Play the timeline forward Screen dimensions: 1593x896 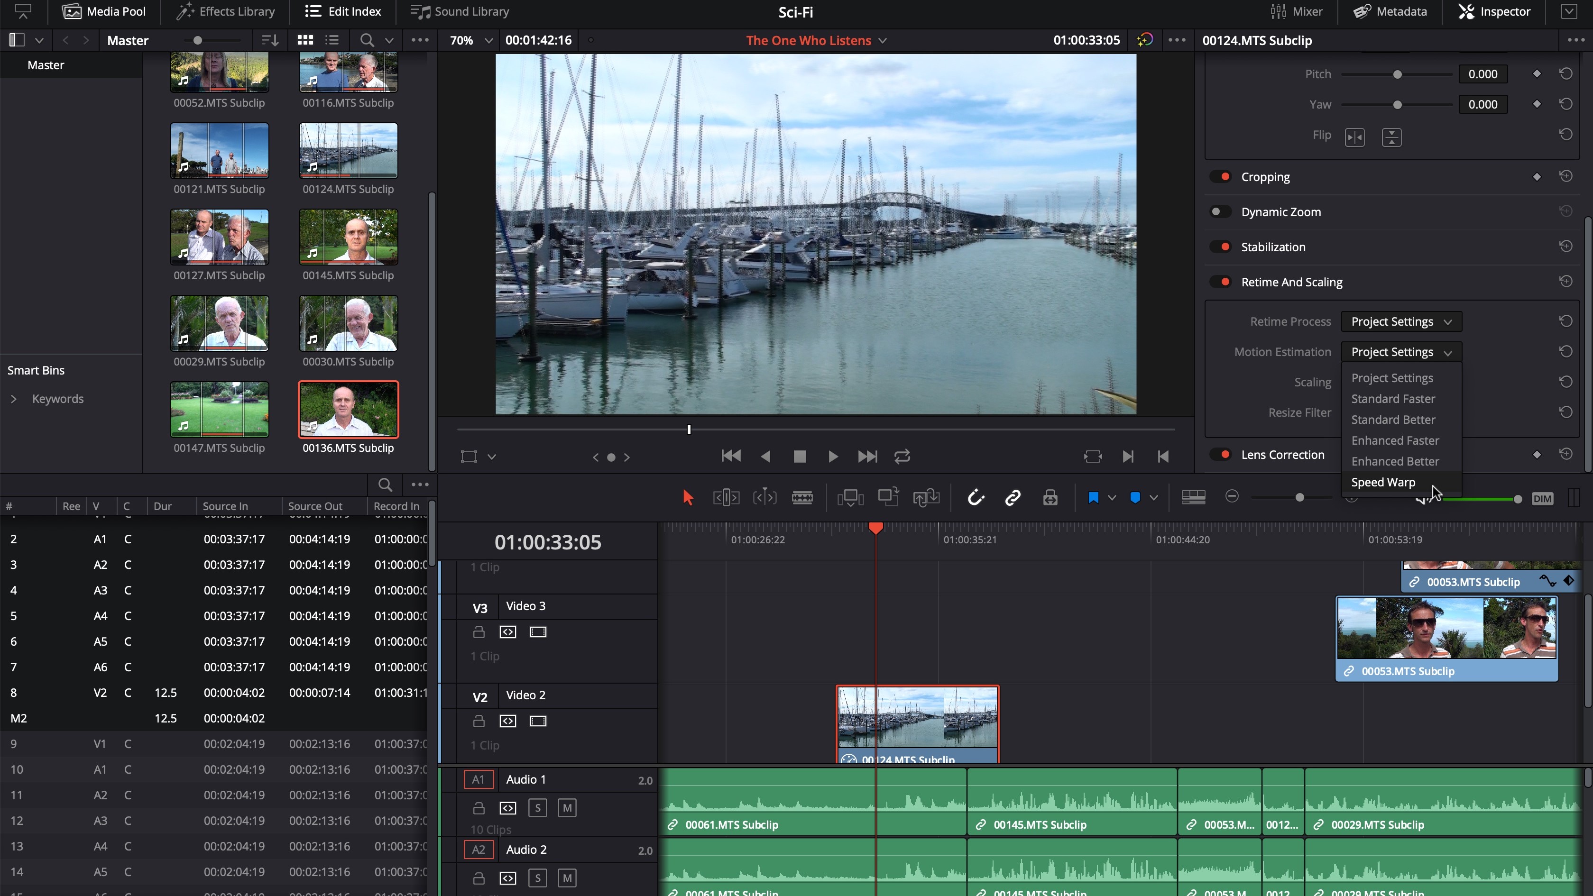pyautogui.click(x=833, y=457)
